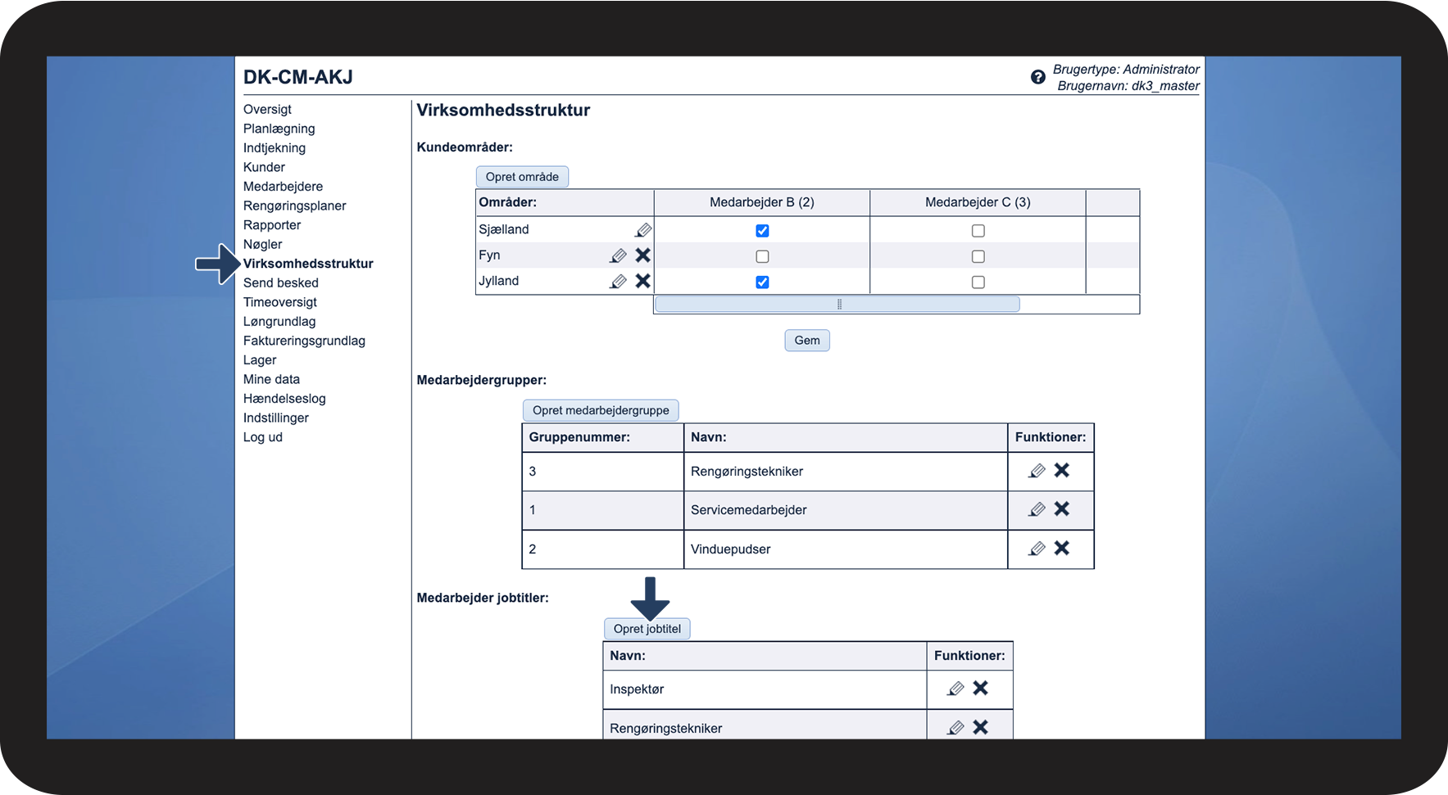Open the help question mark icon
The width and height of the screenshot is (1448, 795).
click(x=1037, y=77)
